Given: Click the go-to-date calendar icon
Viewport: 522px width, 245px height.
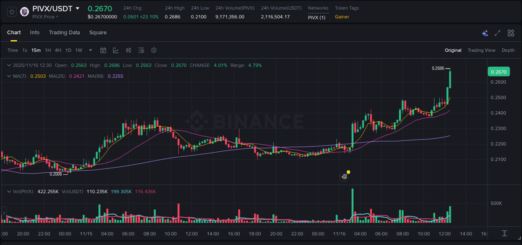Looking at the screenshot, I should pos(103,50).
